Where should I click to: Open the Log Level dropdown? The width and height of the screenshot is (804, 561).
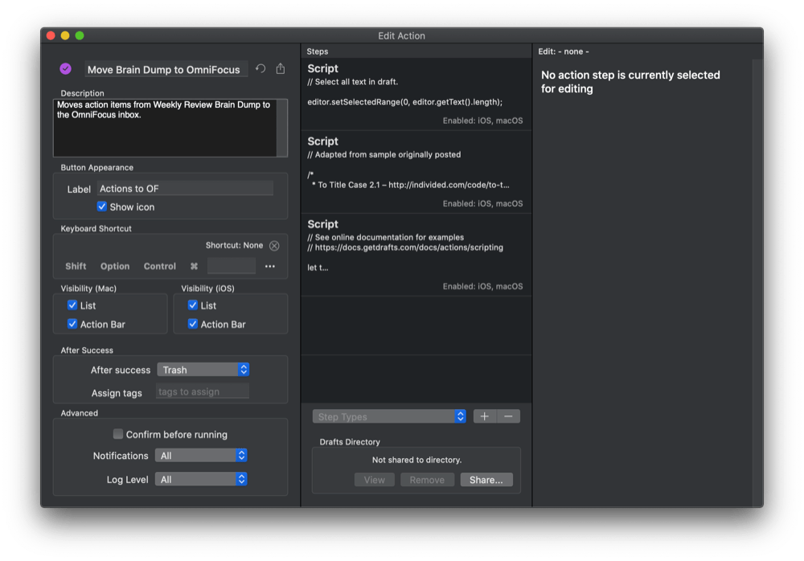coord(201,480)
